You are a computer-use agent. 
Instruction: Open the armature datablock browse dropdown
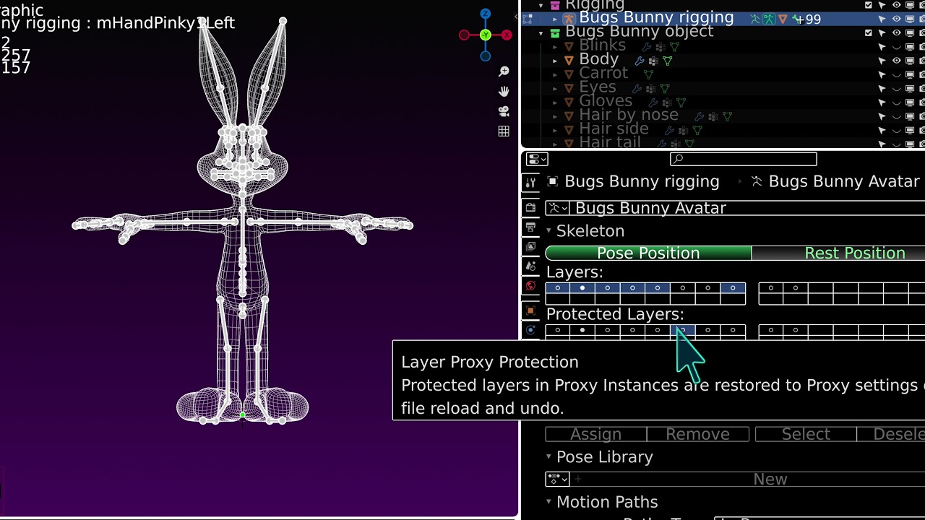pos(557,208)
